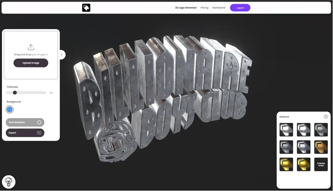Close the Material panel

pos(326,117)
